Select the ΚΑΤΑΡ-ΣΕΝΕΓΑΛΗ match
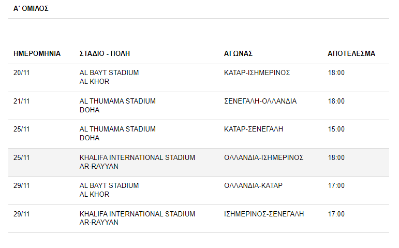Screen dimensions: 399x248 click(254, 129)
